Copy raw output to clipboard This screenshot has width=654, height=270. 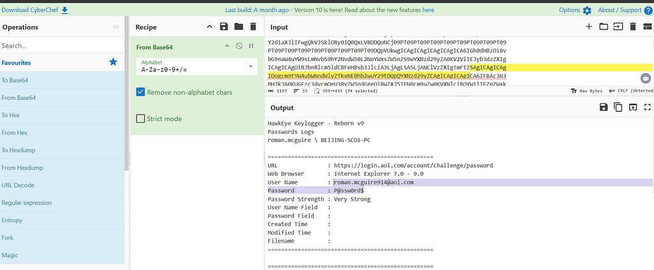tap(618, 108)
